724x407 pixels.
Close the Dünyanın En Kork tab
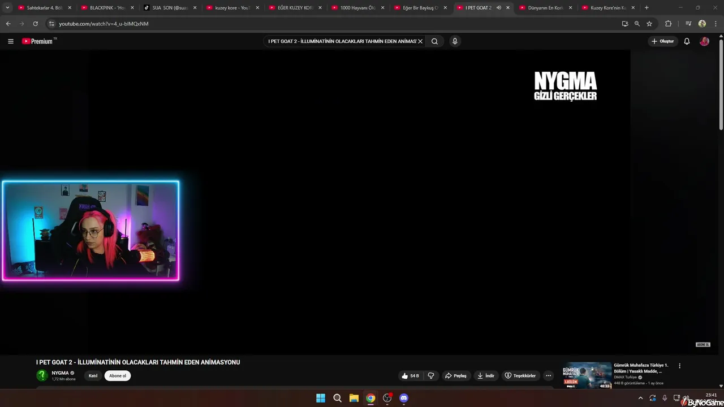(x=570, y=8)
